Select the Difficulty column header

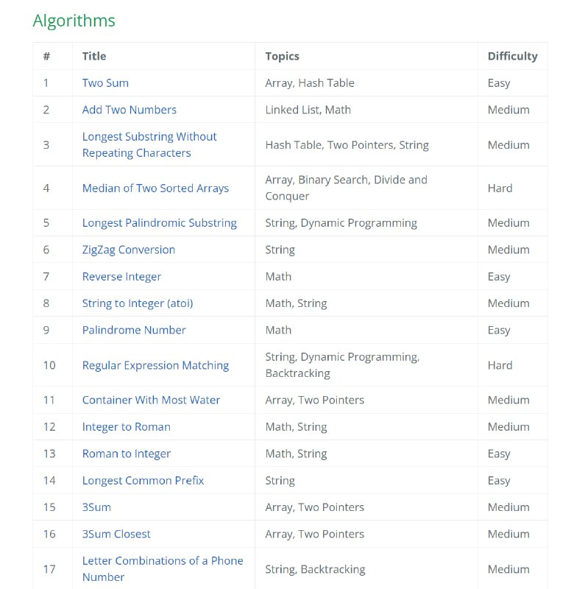[513, 57]
